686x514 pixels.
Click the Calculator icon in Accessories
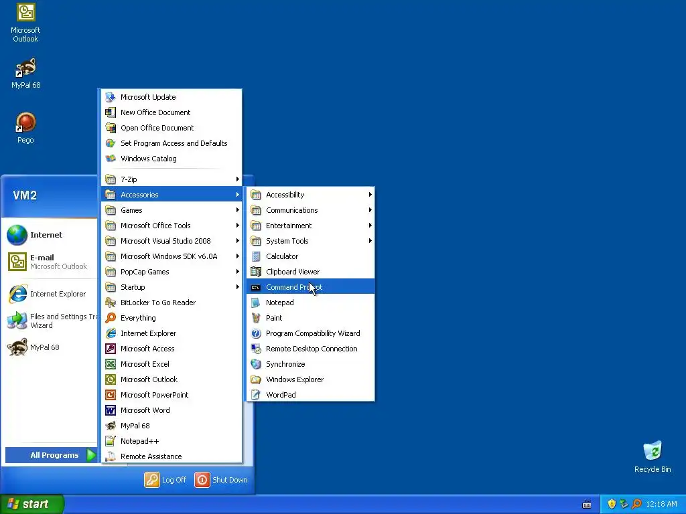click(x=256, y=256)
